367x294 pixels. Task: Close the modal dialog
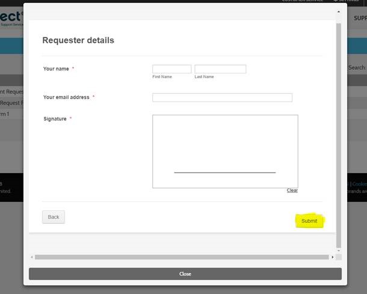tap(185, 274)
